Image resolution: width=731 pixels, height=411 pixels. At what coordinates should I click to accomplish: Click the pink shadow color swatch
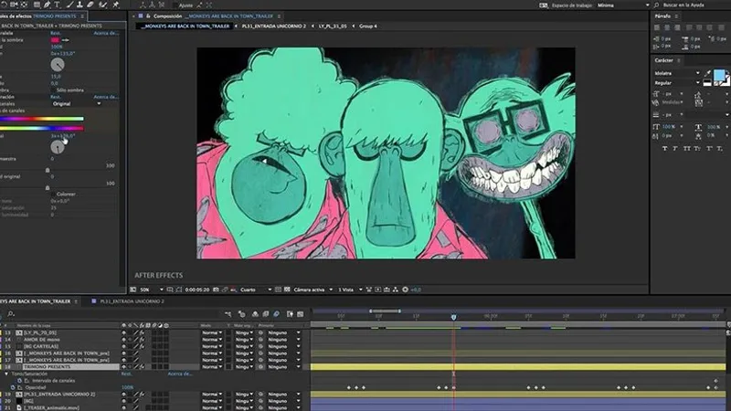point(55,40)
